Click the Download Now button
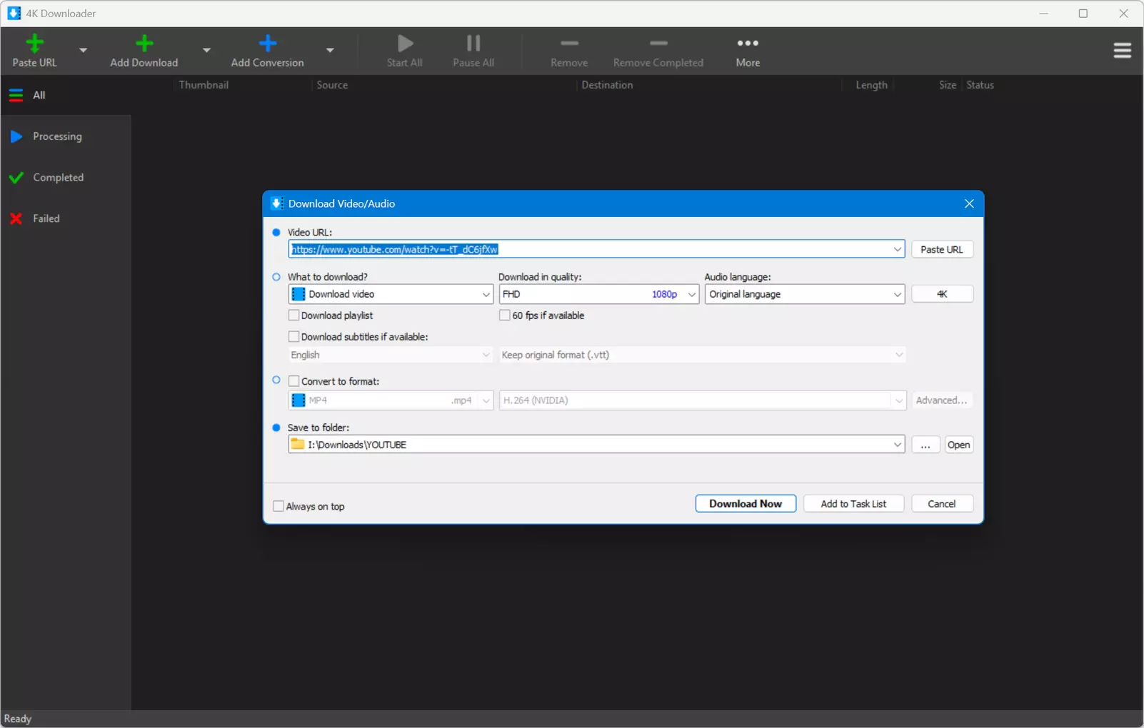This screenshot has width=1144, height=728. coord(746,504)
